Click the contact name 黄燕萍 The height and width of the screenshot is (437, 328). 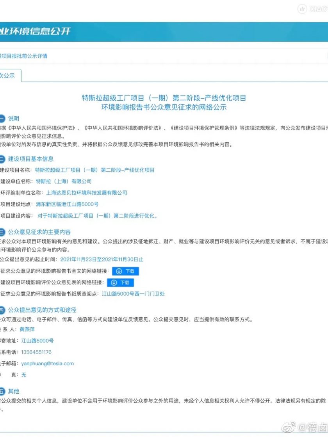27,329
